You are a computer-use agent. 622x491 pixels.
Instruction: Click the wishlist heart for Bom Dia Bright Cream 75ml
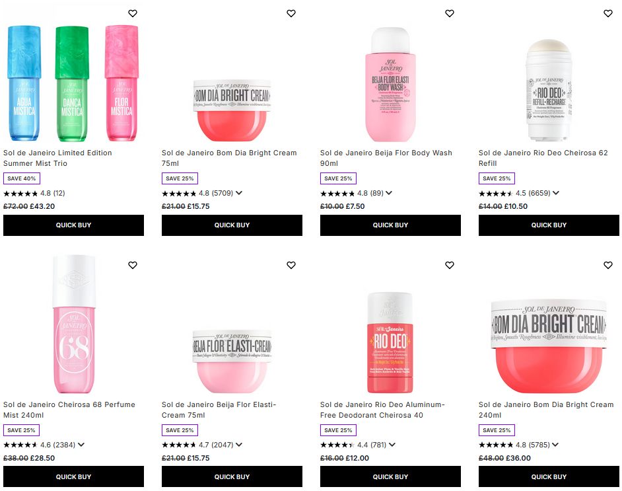(x=291, y=13)
